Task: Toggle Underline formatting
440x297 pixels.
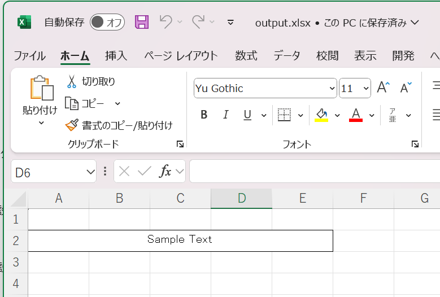Action: (x=247, y=115)
